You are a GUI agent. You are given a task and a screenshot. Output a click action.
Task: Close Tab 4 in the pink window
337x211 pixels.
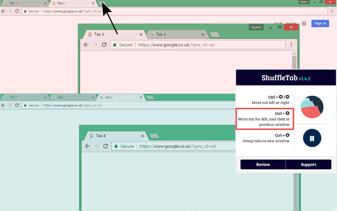(x=203, y=35)
